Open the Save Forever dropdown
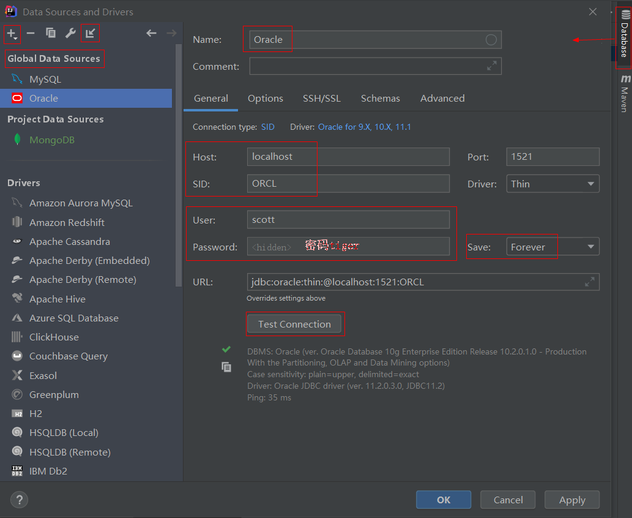Image resolution: width=632 pixels, height=518 pixels. (552, 247)
